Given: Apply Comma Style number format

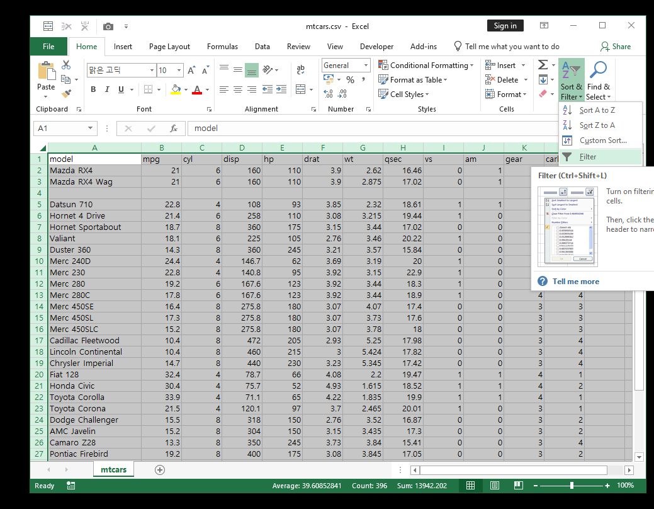Looking at the screenshot, I should coord(364,79).
